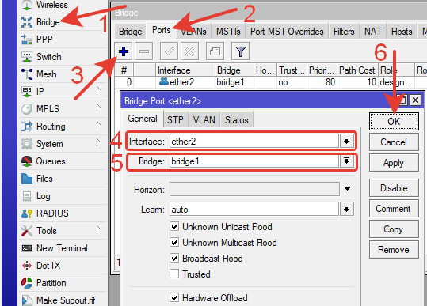427x306 pixels.
Task: Open Status tab in Bridge Port dialog
Action: tap(237, 120)
